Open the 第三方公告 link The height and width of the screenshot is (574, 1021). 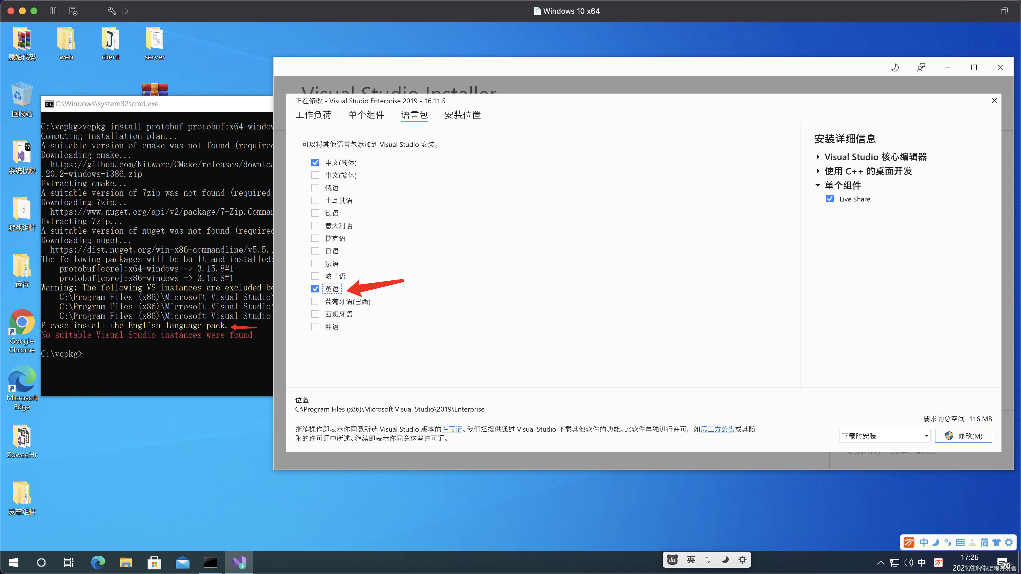point(718,429)
